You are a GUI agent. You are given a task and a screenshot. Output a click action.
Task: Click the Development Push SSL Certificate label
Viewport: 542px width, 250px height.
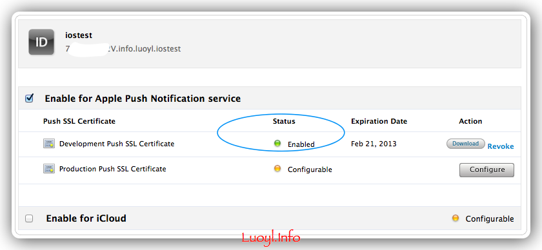[x=117, y=144]
